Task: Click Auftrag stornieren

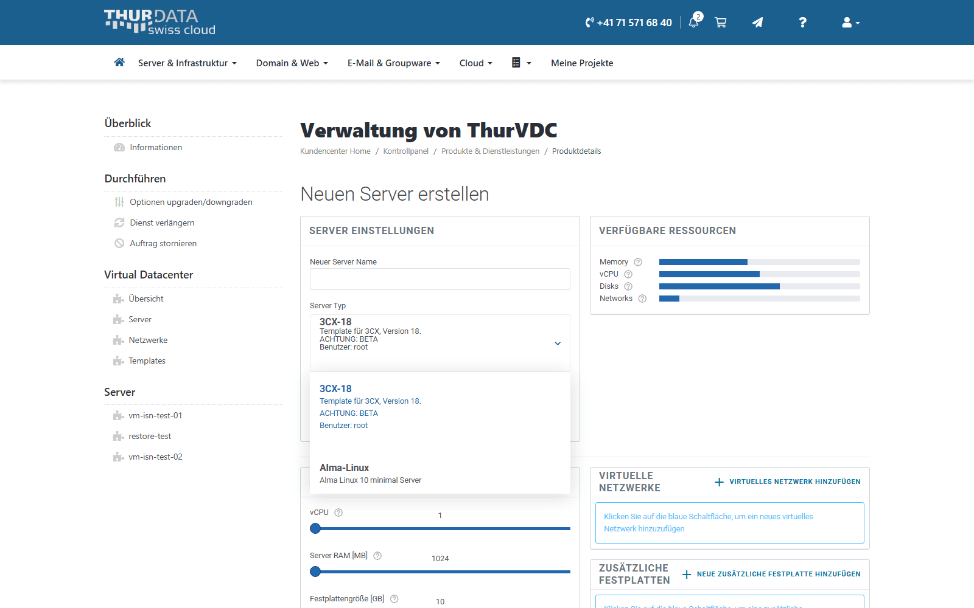Action: pos(163,244)
